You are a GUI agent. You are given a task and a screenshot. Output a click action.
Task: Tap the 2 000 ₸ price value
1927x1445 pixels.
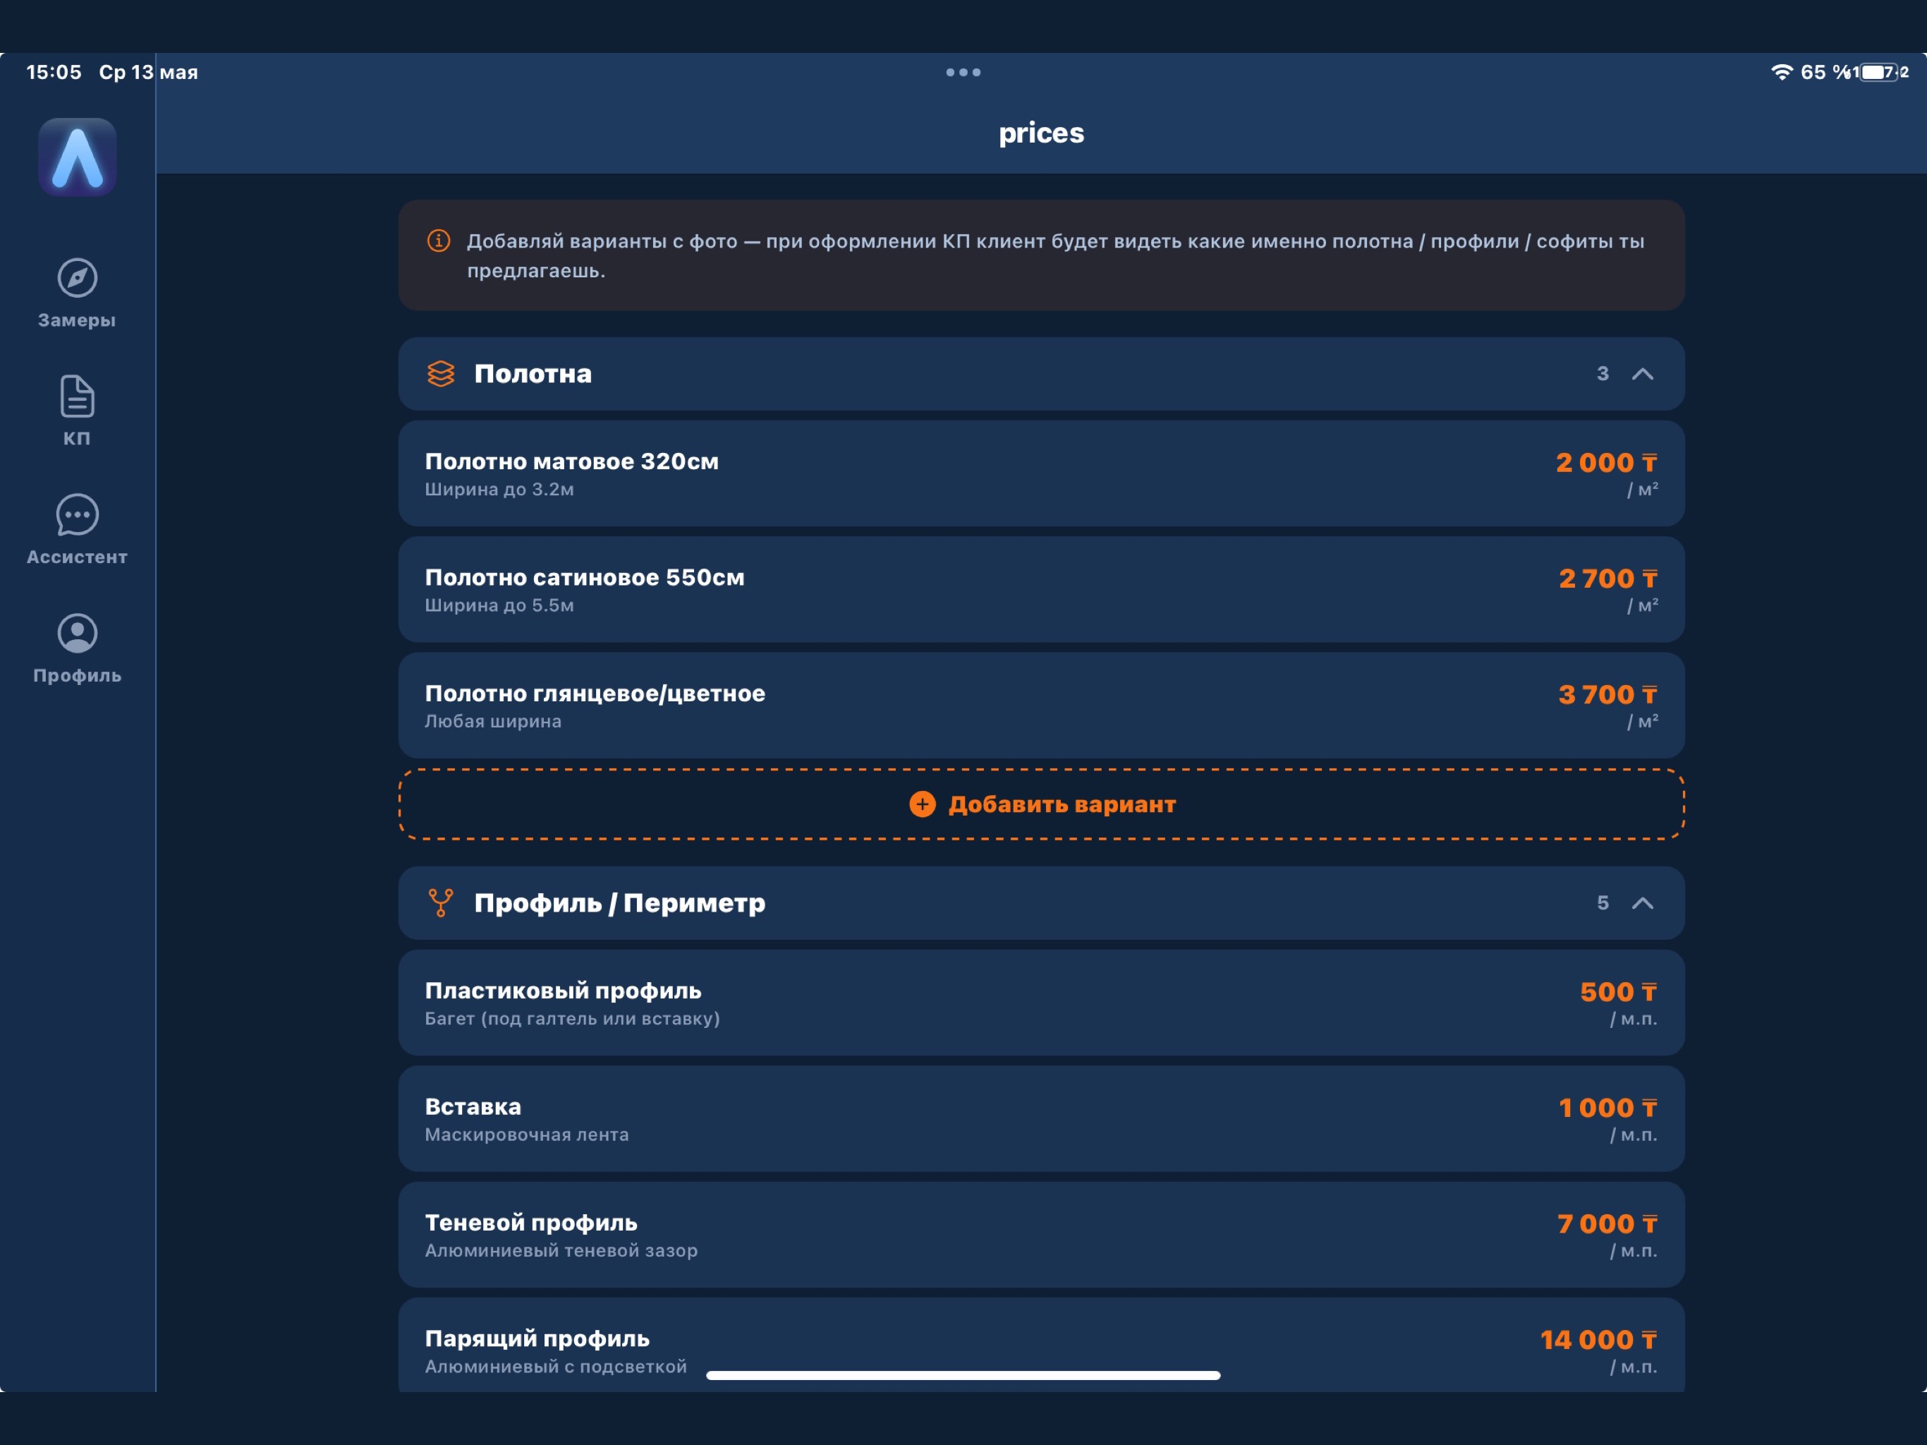pyautogui.click(x=1607, y=463)
